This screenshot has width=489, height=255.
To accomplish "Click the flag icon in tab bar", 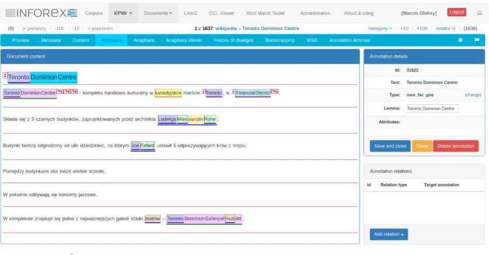I will pos(477,40).
